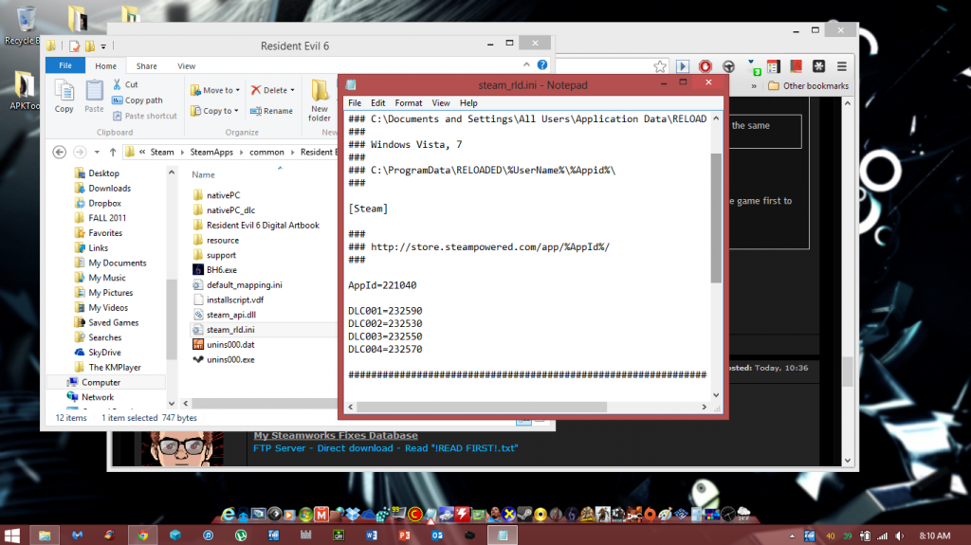The width and height of the screenshot is (971, 545).
Task: Open PowerPoint from the taskbar
Action: click(404, 536)
